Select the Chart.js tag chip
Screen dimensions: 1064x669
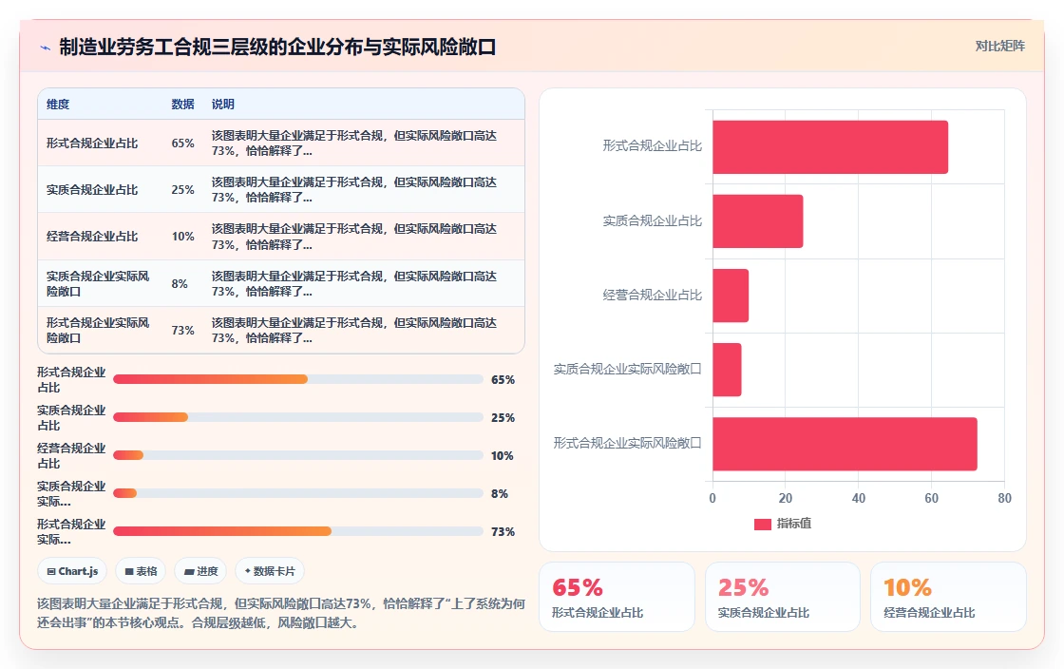click(x=72, y=571)
